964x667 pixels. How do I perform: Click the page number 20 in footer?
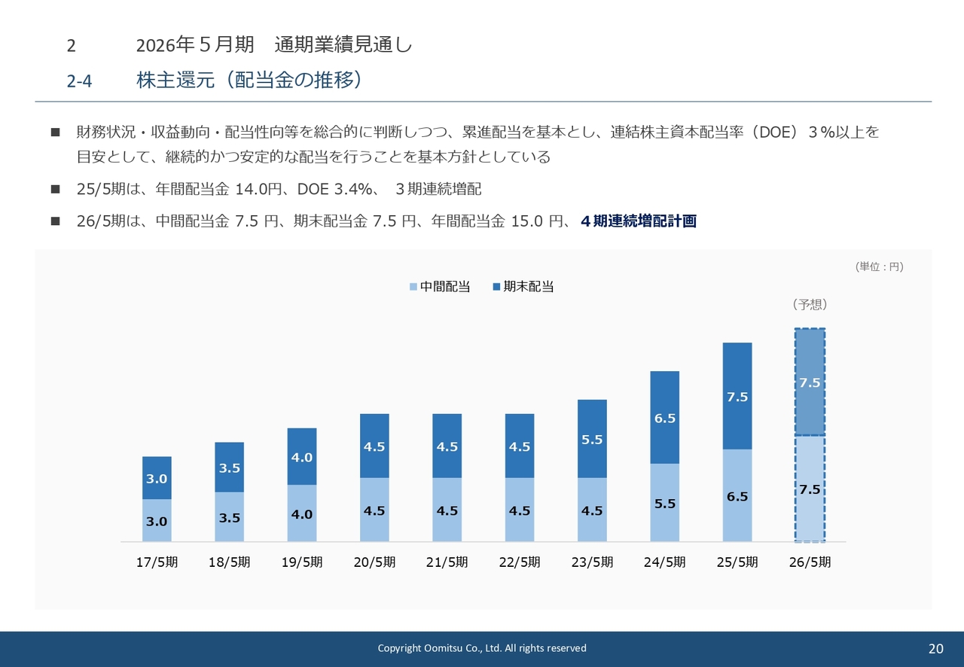(x=936, y=649)
